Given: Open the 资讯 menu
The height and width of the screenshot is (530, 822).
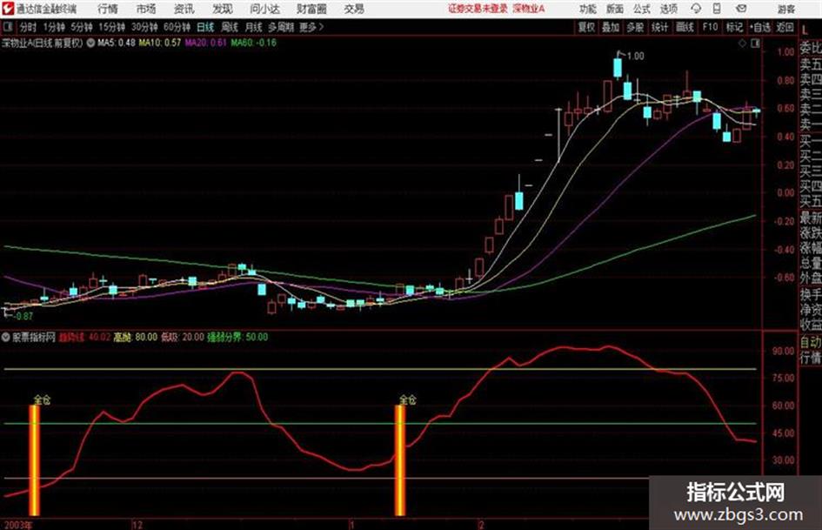Looking at the screenshot, I should [x=184, y=9].
